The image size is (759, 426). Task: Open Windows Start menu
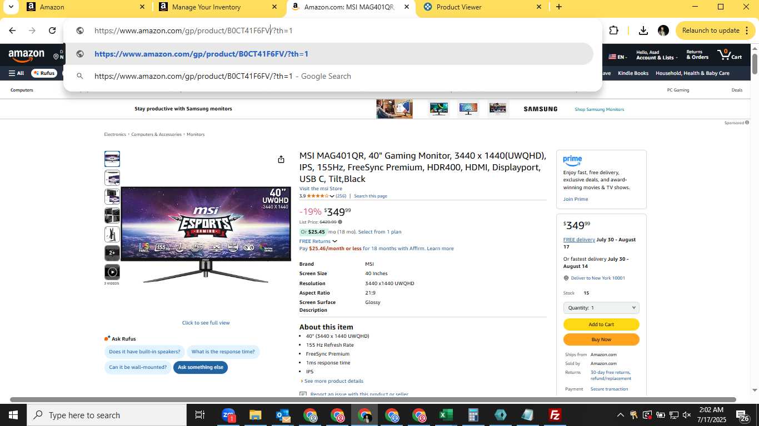(13, 415)
